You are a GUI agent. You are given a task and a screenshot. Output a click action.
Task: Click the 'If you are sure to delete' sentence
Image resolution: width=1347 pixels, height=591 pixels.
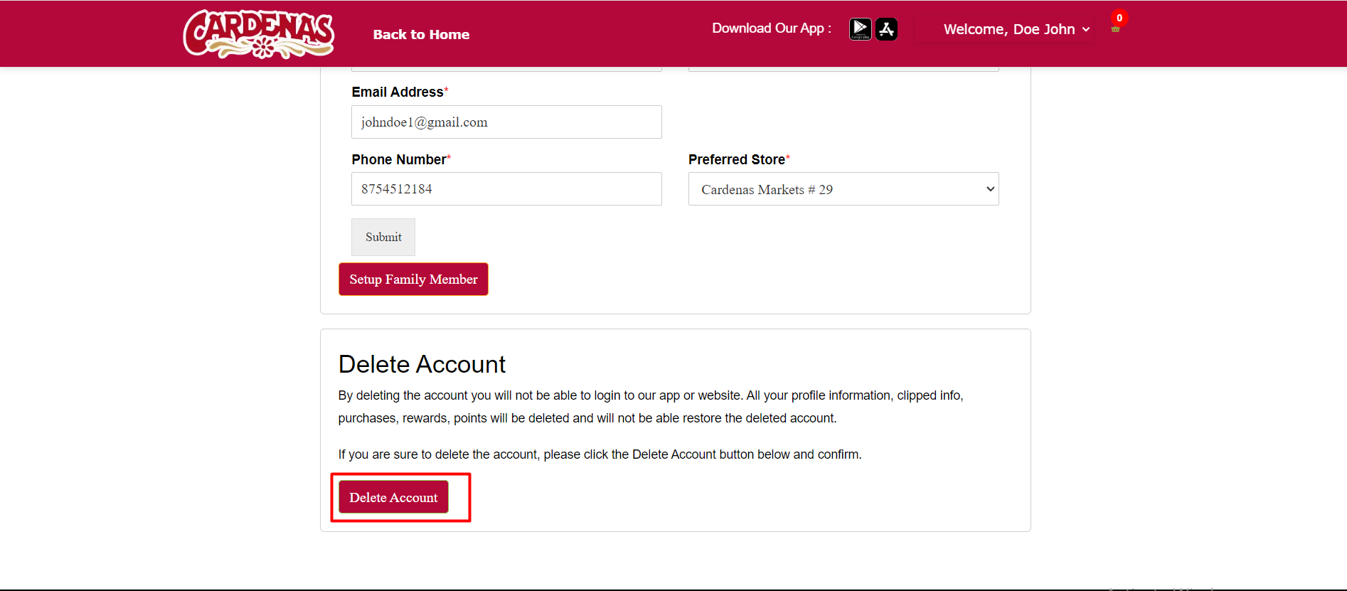coord(600,454)
